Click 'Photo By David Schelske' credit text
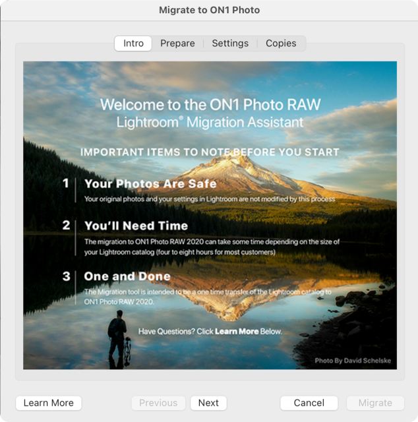This screenshot has height=422, width=418. 353,361
